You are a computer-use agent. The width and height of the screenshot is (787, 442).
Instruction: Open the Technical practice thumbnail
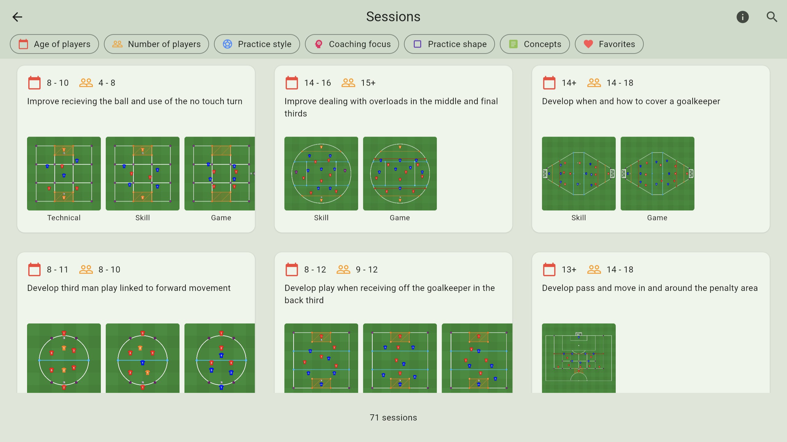tap(64, 173)
